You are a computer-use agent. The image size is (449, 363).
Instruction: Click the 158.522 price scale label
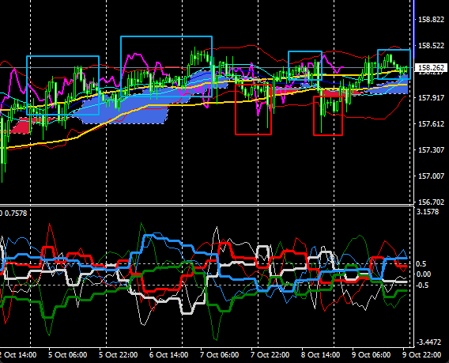432,46
